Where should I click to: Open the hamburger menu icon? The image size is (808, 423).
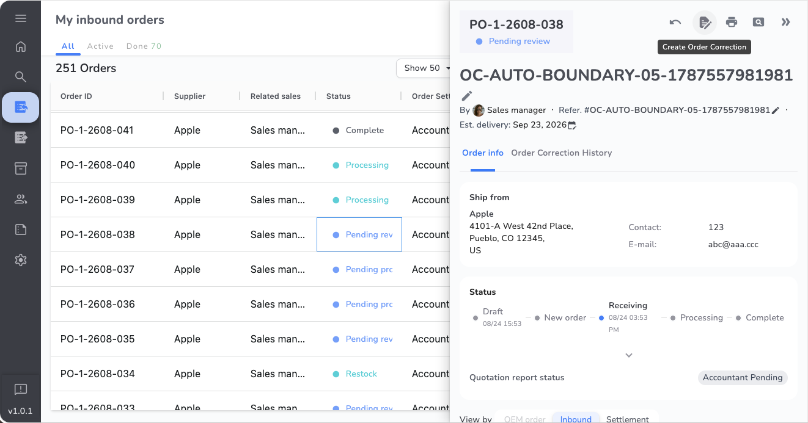tap(21, 18)
